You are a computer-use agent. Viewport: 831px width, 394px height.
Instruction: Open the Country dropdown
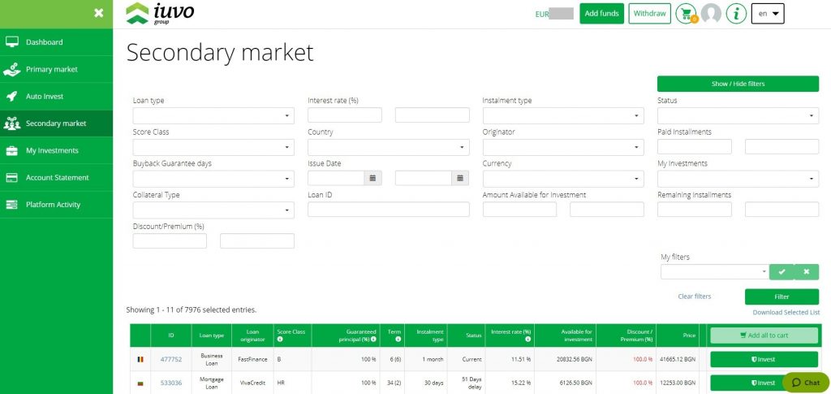coord(388,147)
